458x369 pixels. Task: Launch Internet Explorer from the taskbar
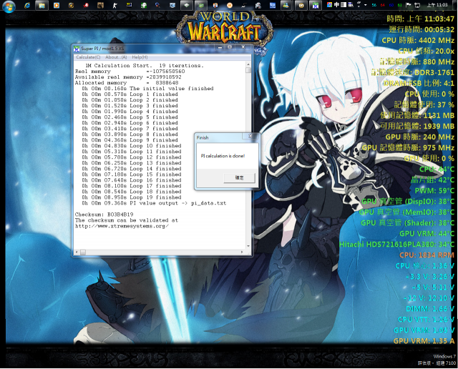(27, 5)
